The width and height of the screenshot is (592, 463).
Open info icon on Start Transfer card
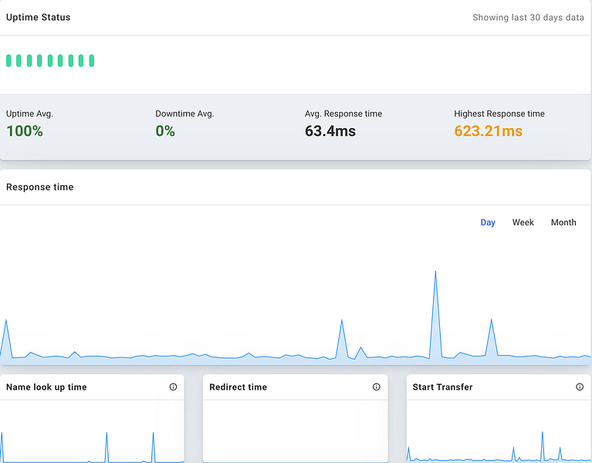coord(580,387)
